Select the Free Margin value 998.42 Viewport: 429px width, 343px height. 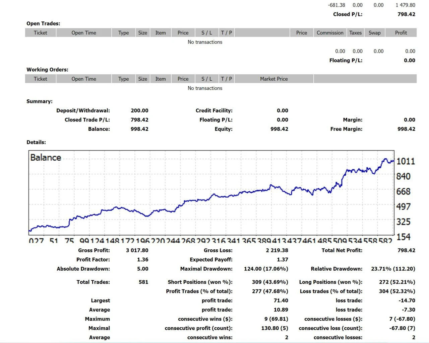click(406, 129)
